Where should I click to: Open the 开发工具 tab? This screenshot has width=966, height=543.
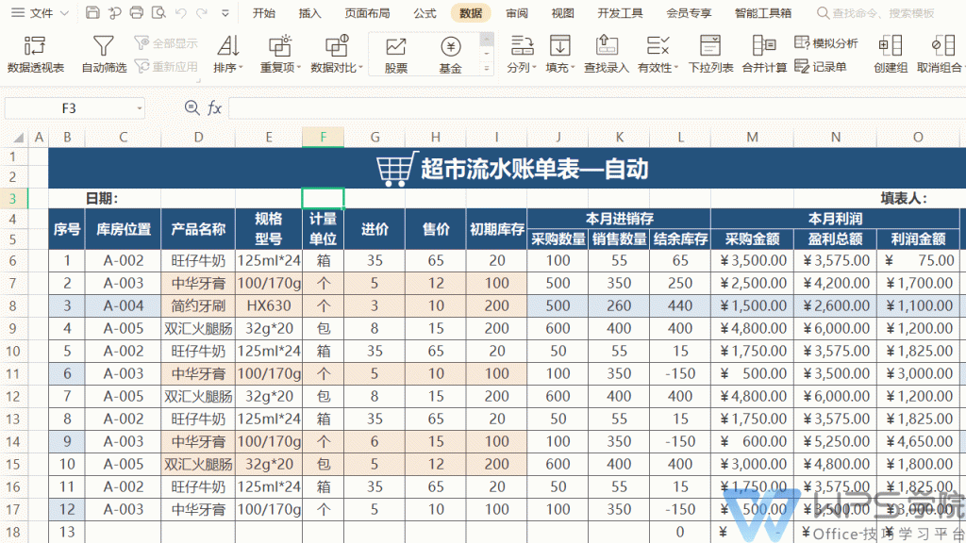tap(620, 13)
